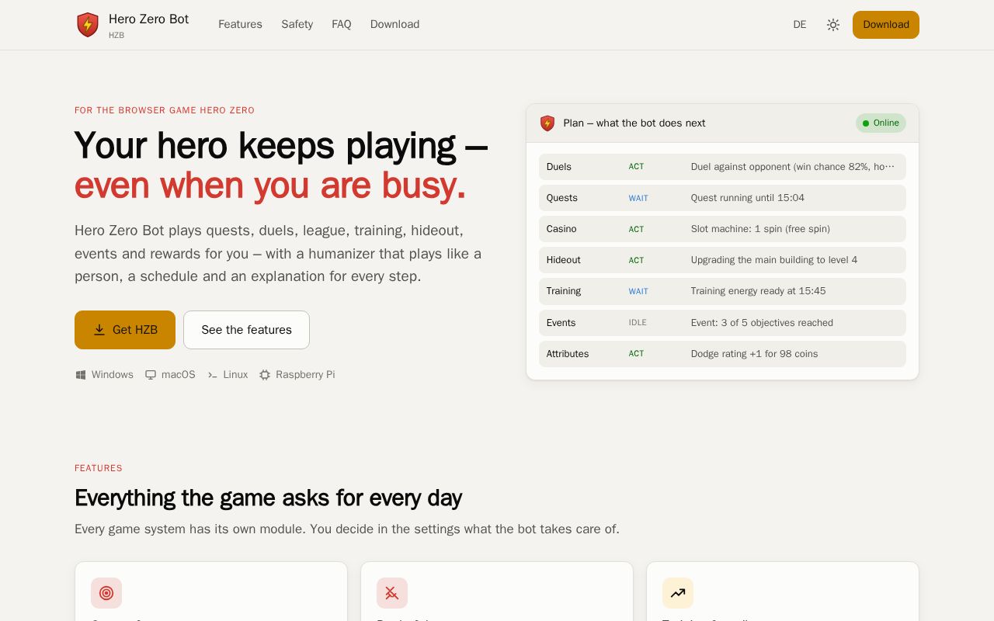Click 'Plan – what the bot does next' title

[x=634, y=123]
